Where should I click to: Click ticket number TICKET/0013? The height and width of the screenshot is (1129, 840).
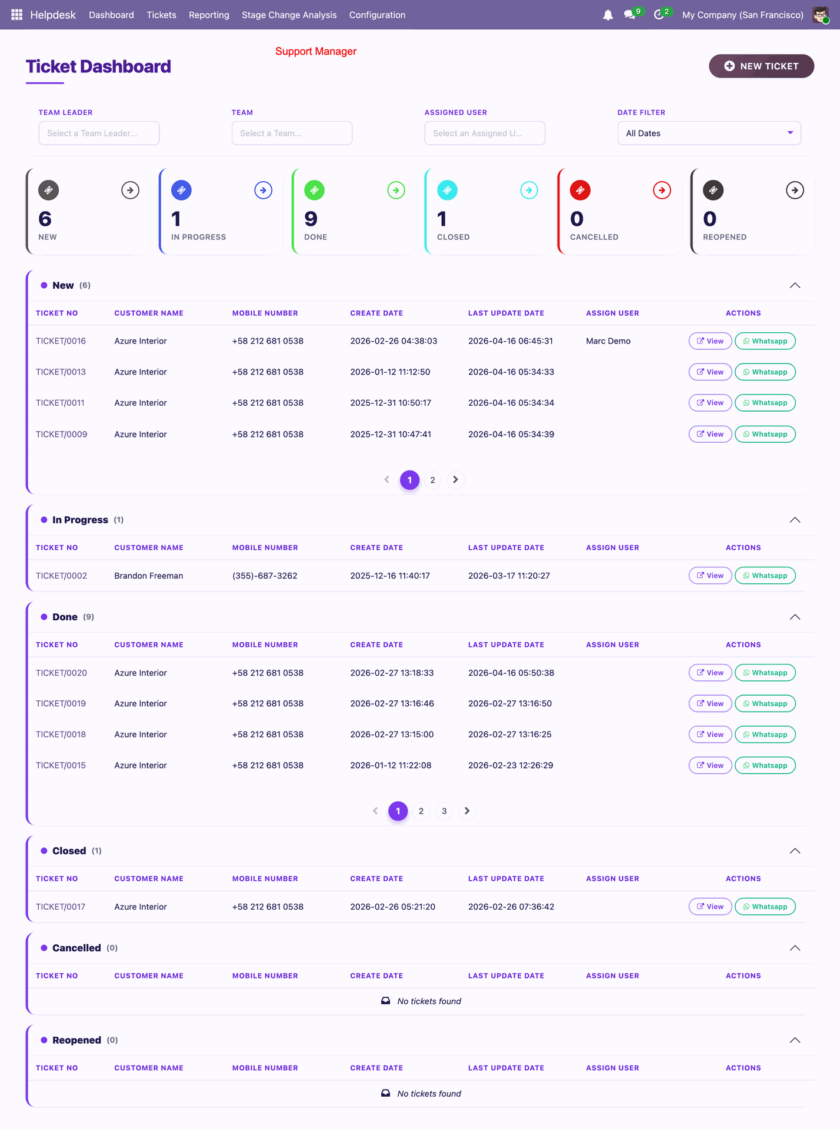coord(61,372)
